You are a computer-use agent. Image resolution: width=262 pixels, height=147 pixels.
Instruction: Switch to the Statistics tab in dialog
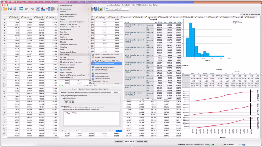82,89
